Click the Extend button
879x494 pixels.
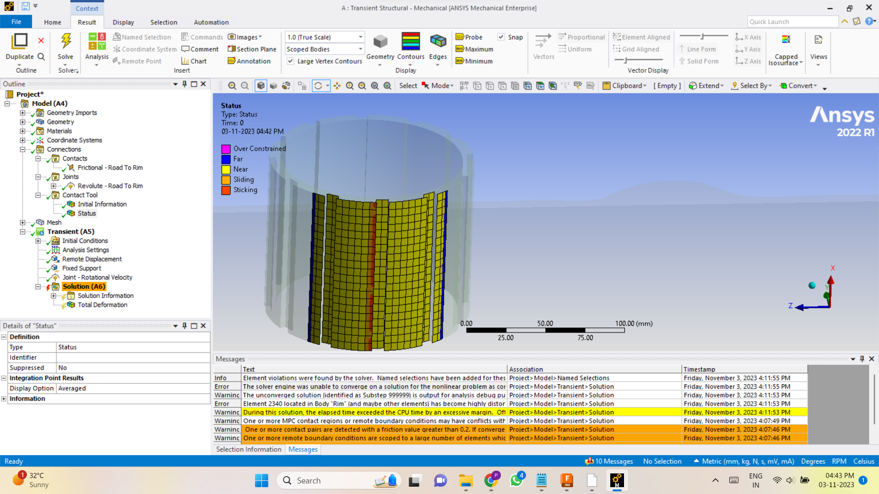tap(706, 86)
